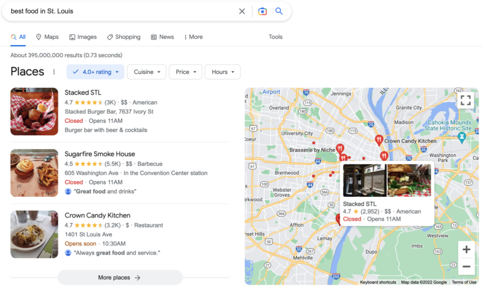Switch to the Shopping tab

click(x=124, y=37)
